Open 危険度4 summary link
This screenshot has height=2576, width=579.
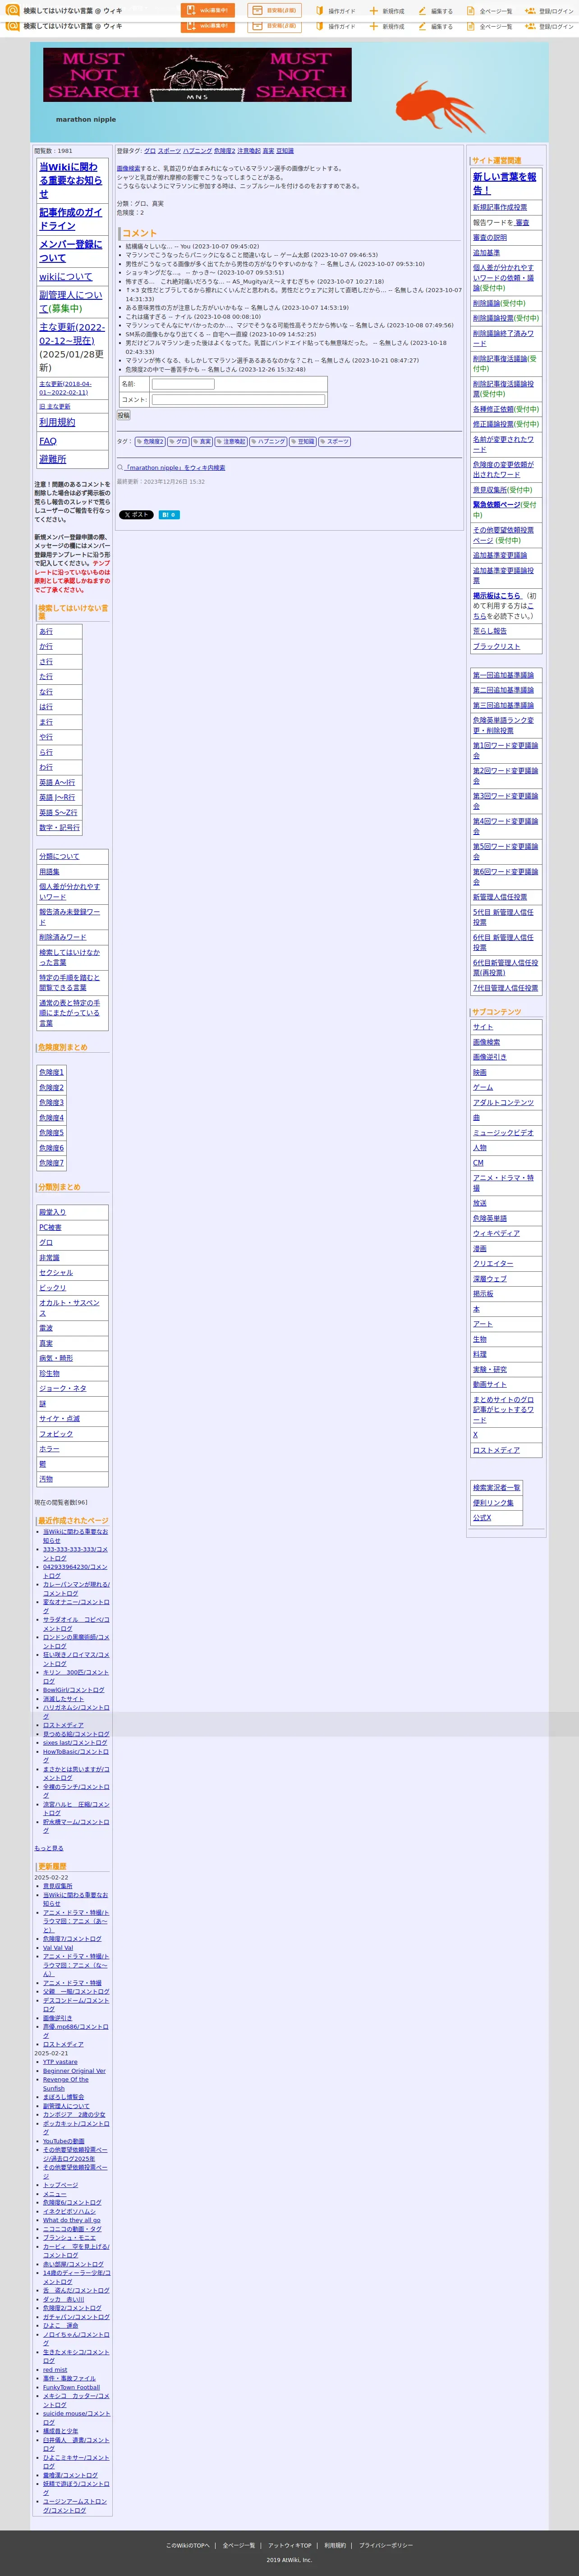click(51, 1118)
